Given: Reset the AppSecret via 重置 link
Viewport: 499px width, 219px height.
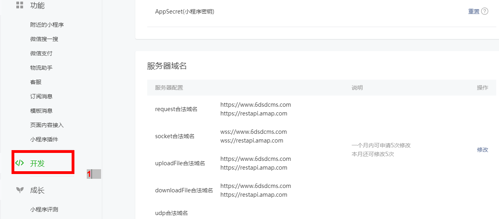Looking at the screenshot, I should (474, 12).
